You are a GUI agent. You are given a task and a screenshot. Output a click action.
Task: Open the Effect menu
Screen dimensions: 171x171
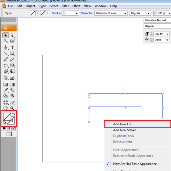pos(76,6)
